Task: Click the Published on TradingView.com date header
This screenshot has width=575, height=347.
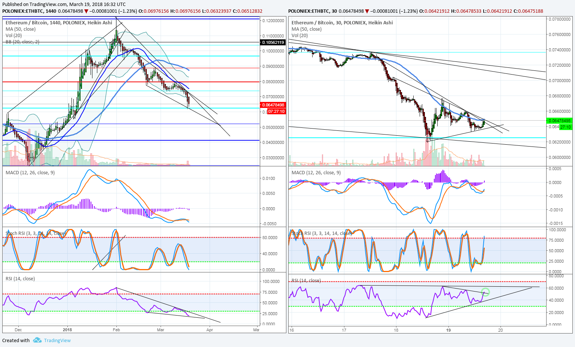Action: (x=64, y=4)
